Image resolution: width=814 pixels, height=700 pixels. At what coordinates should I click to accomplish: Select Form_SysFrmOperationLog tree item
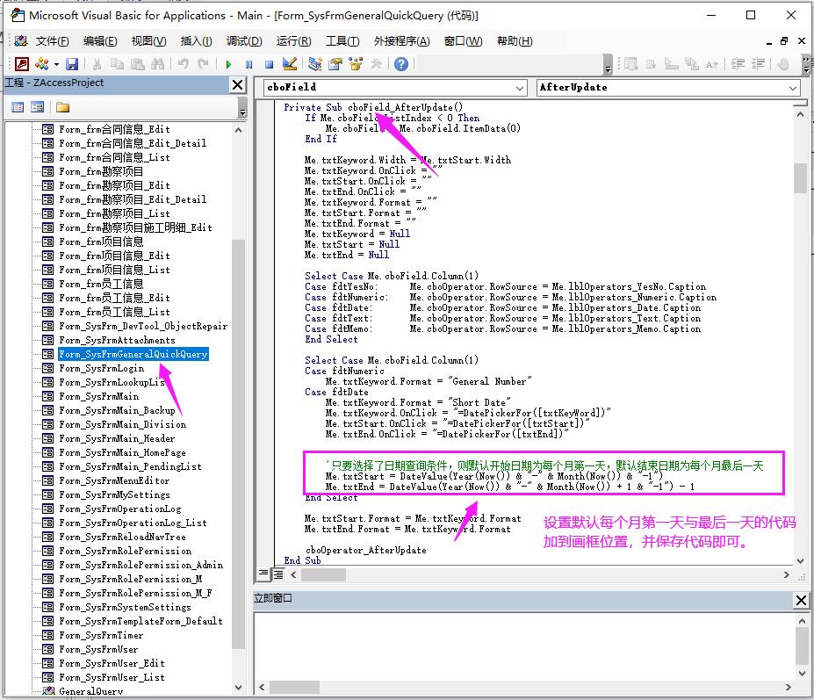(120, 509)
